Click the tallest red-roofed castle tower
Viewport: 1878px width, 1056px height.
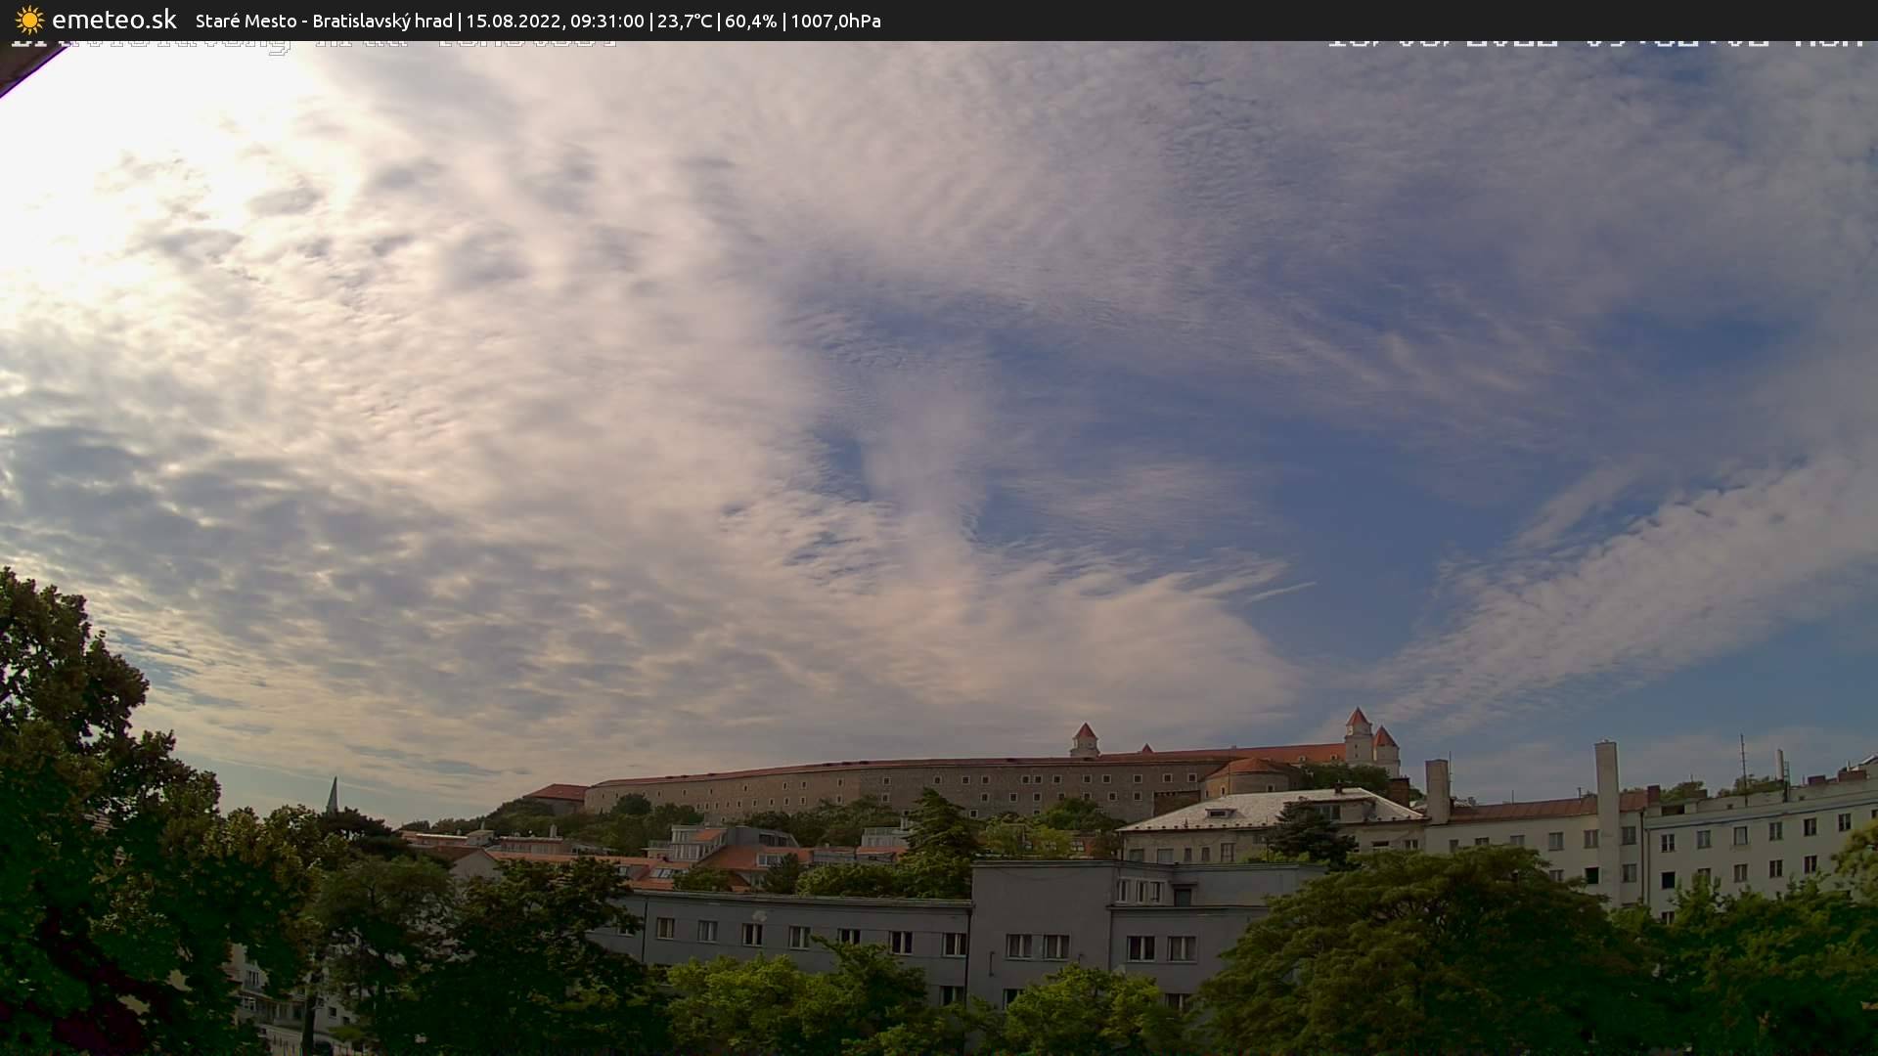click(x=1358, y=735)
